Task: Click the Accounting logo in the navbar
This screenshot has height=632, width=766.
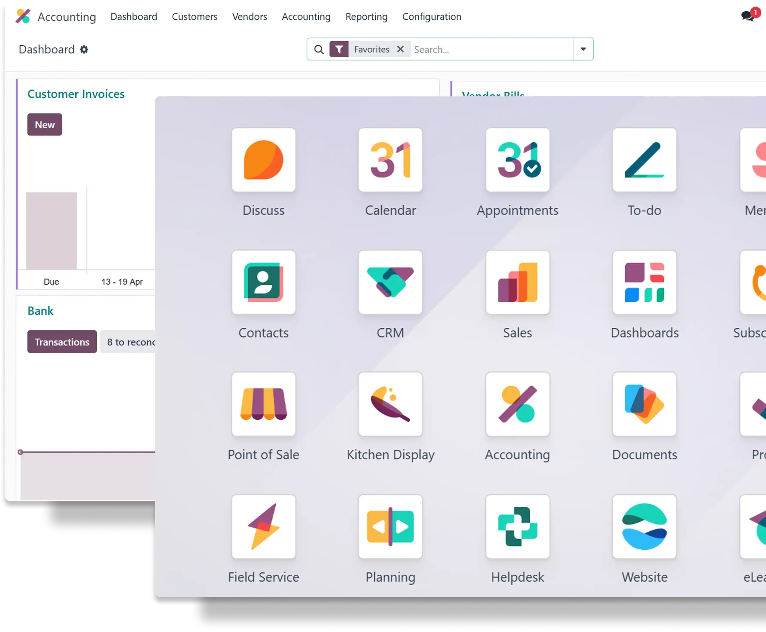Action: click(x=23, y=16)
